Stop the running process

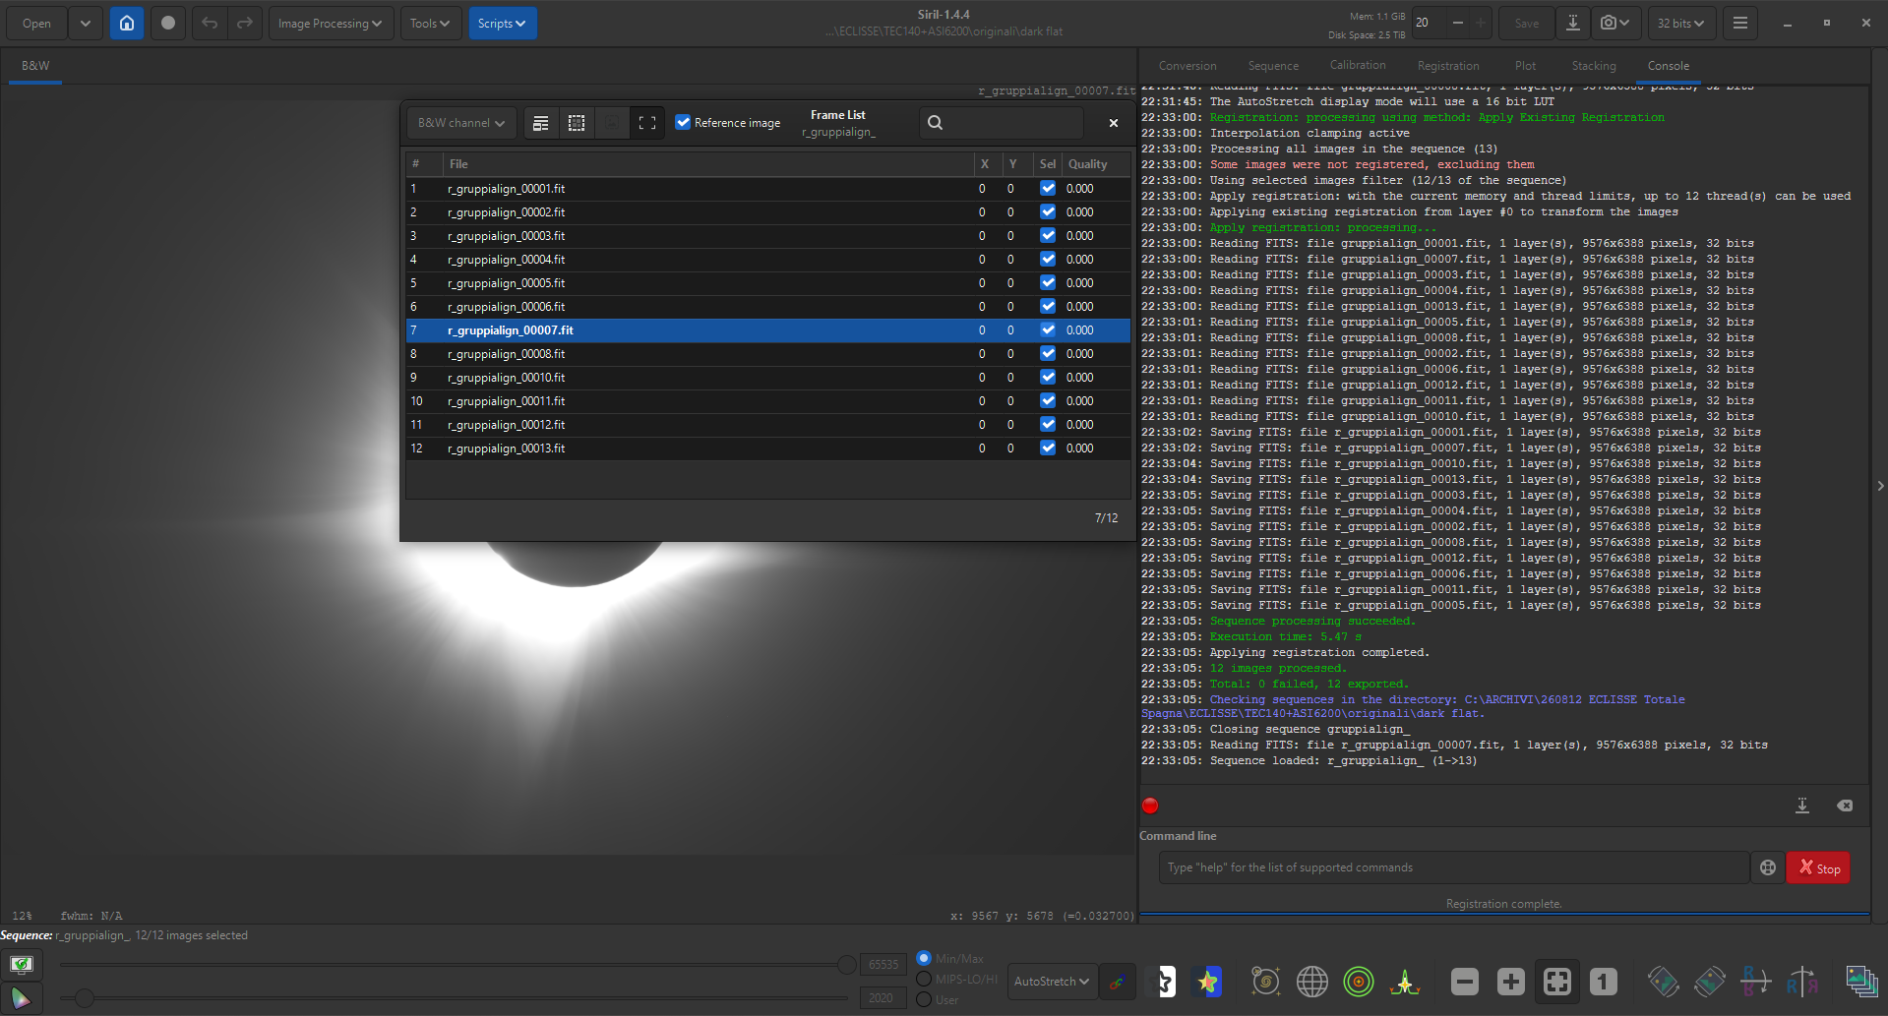pos(1819,867)
